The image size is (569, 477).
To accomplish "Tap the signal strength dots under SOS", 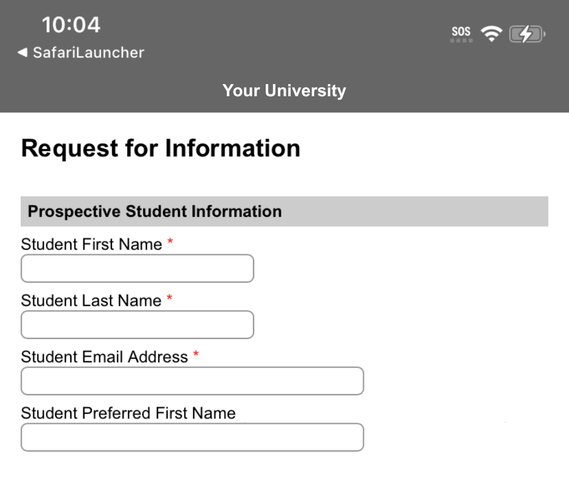I will pos(461,39).
